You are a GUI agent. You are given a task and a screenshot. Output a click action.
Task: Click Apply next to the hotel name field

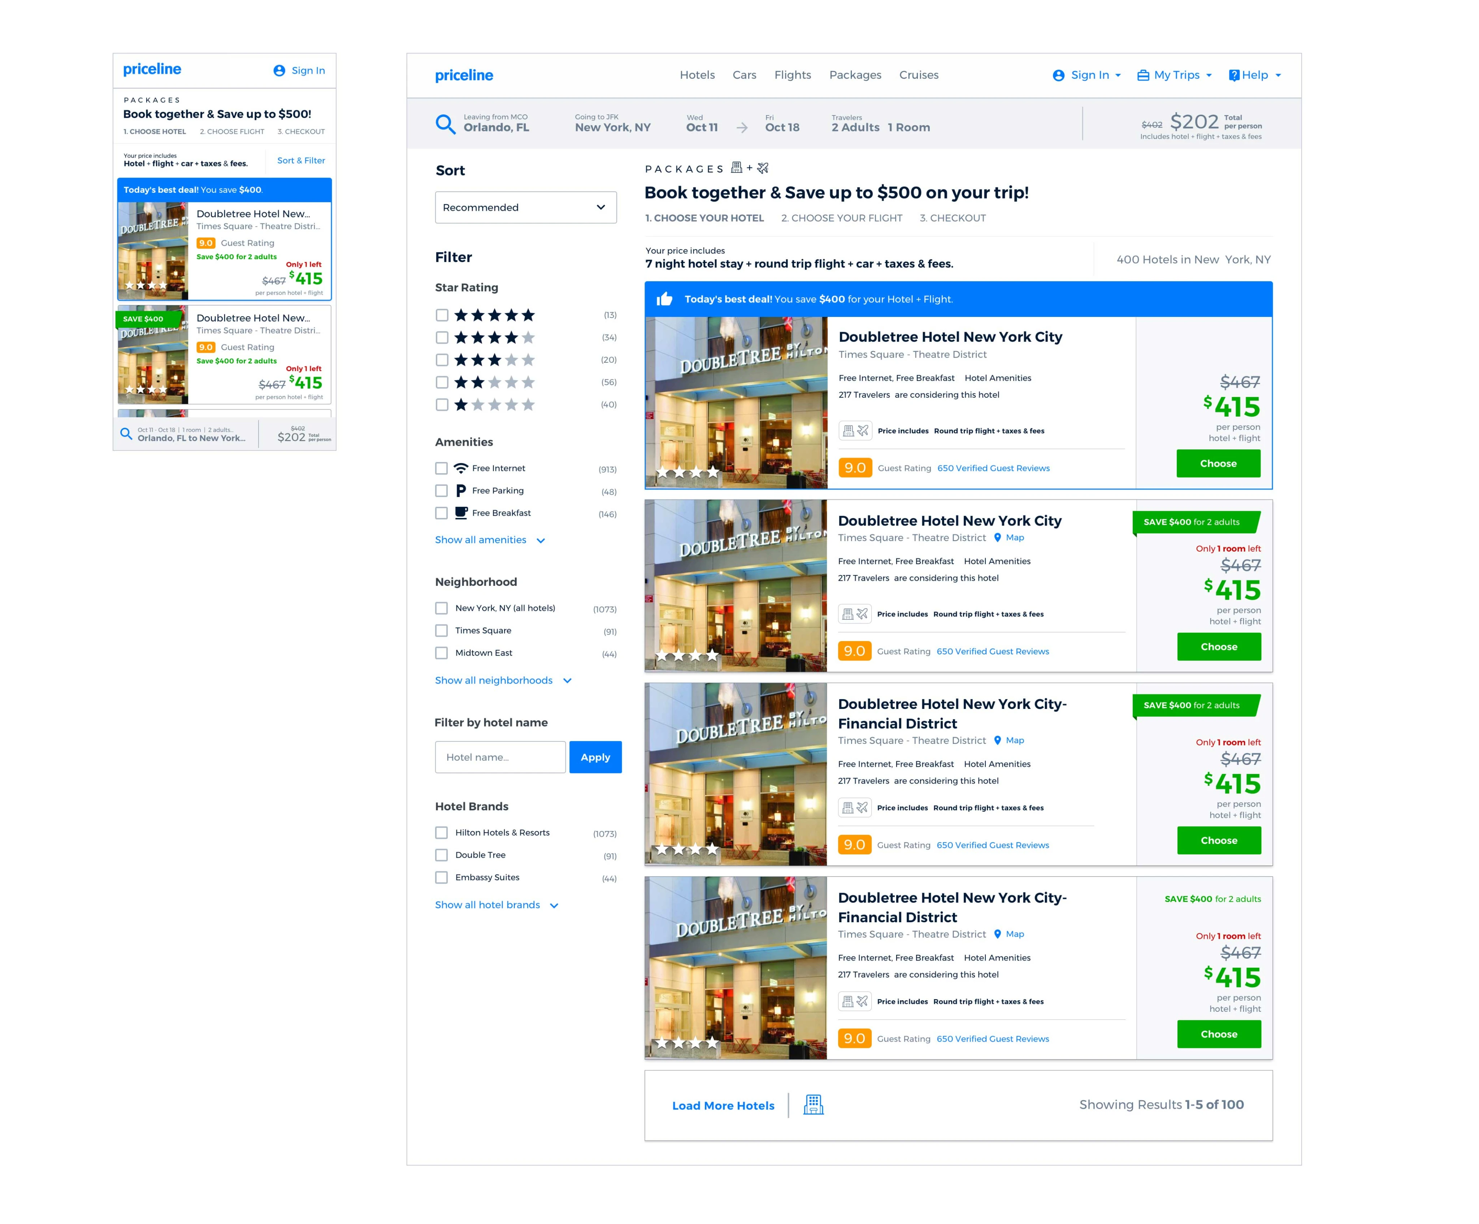[595, 757]
